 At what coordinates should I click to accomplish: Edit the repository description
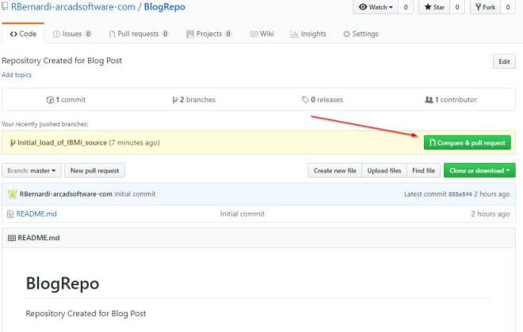[x=504, y=62]
